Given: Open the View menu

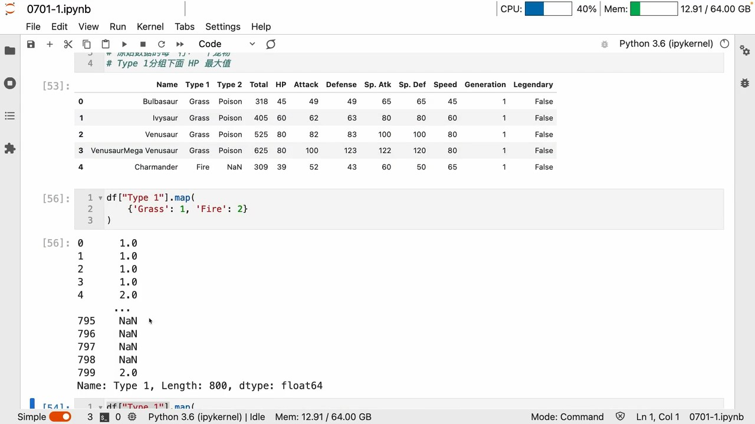Looking at the screenshot, I should tap(88, 26).
